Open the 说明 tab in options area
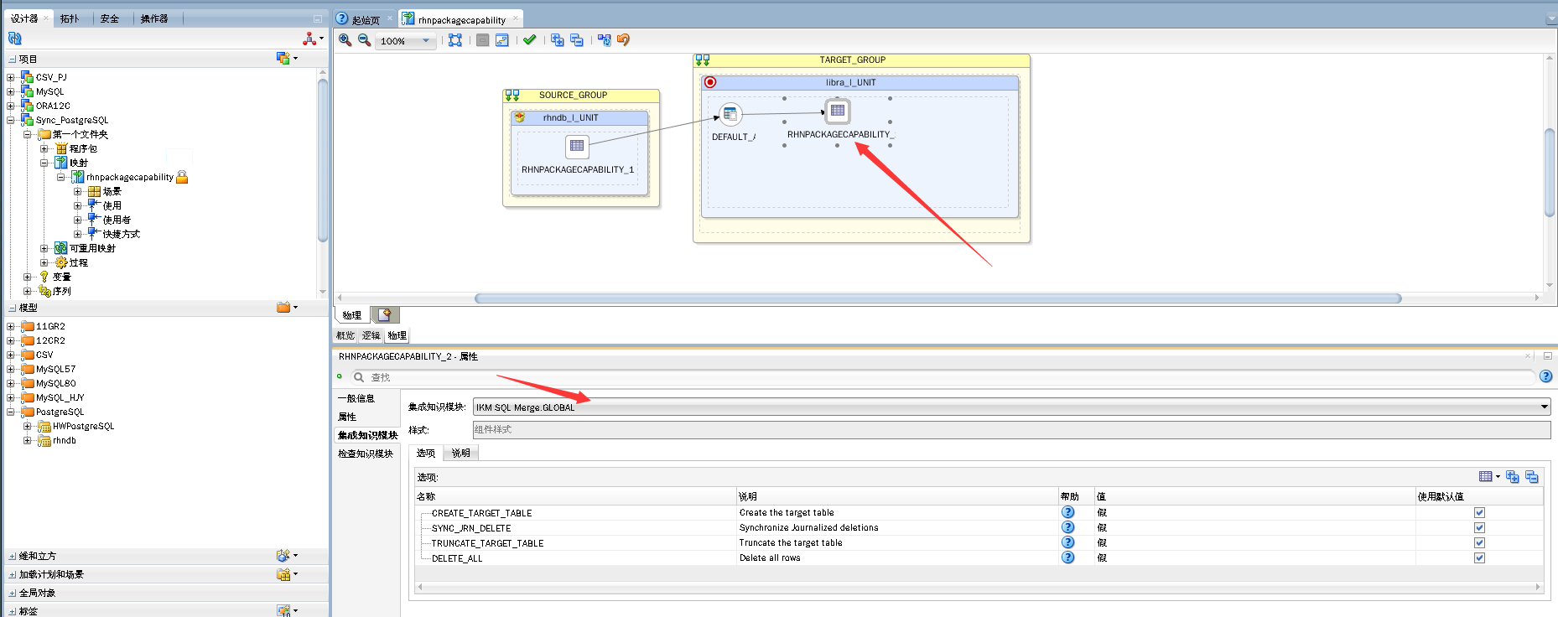Image resolution: width=1558 pixels, height=617 pixels. coord(461,453)
